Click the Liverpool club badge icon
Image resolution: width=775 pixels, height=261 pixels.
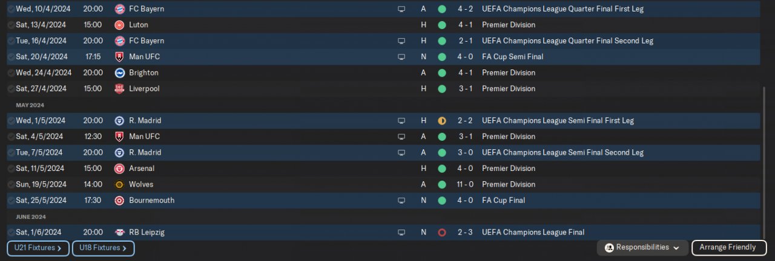[120, 88]
